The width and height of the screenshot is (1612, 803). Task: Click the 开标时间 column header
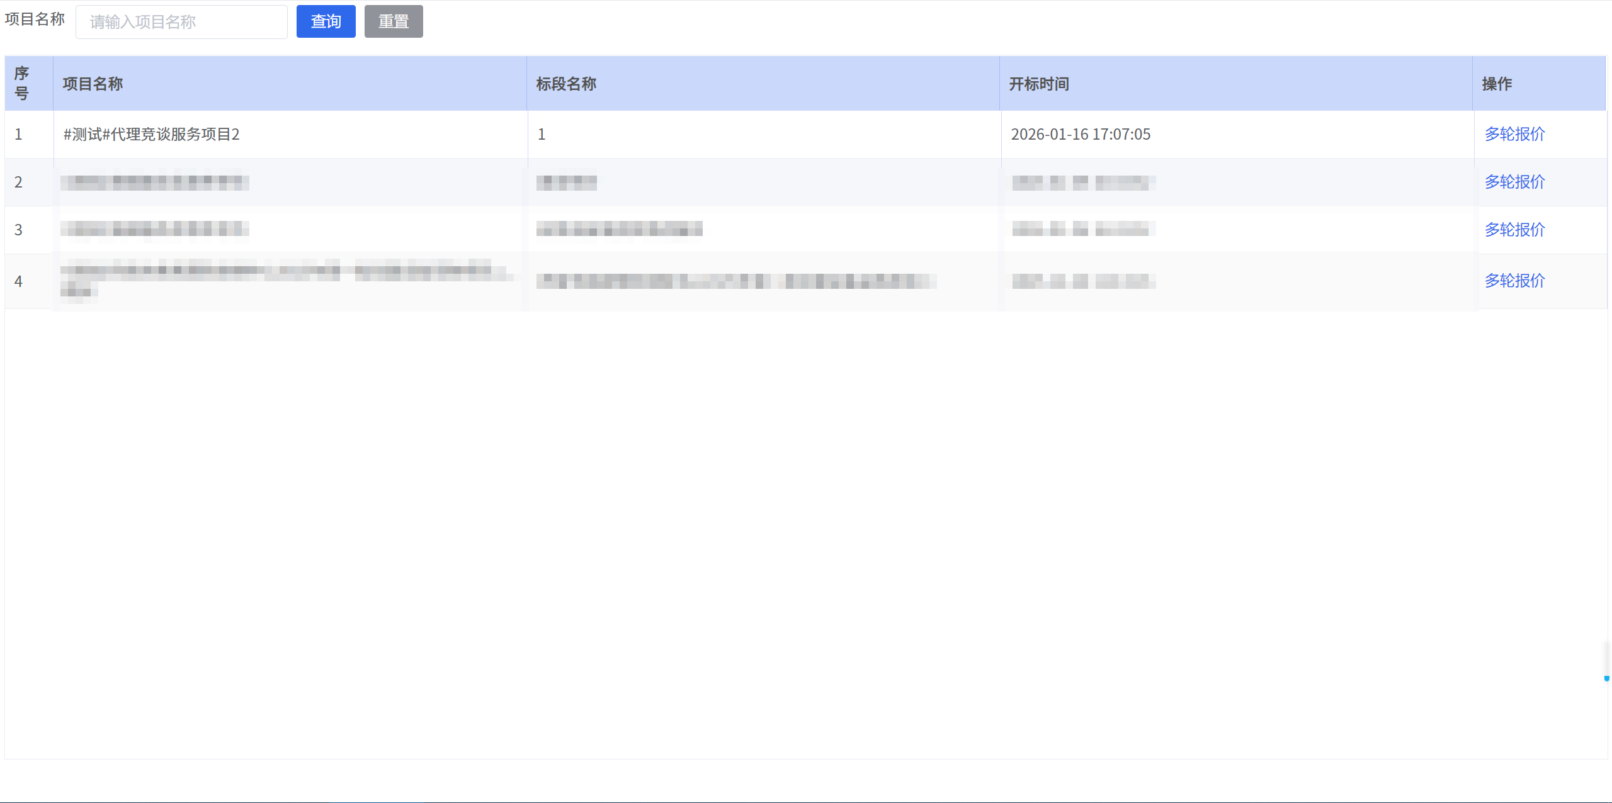click(x=1039, y=84)
